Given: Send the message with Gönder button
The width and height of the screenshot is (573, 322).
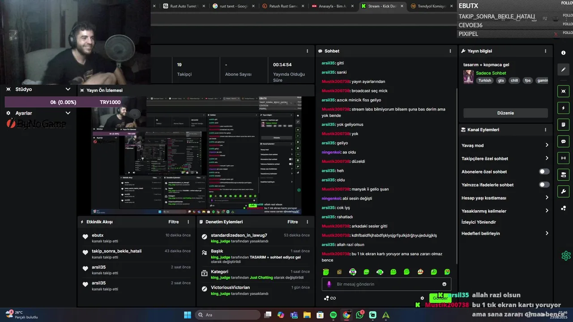Looking at the screenshot, I should (440, 298).
